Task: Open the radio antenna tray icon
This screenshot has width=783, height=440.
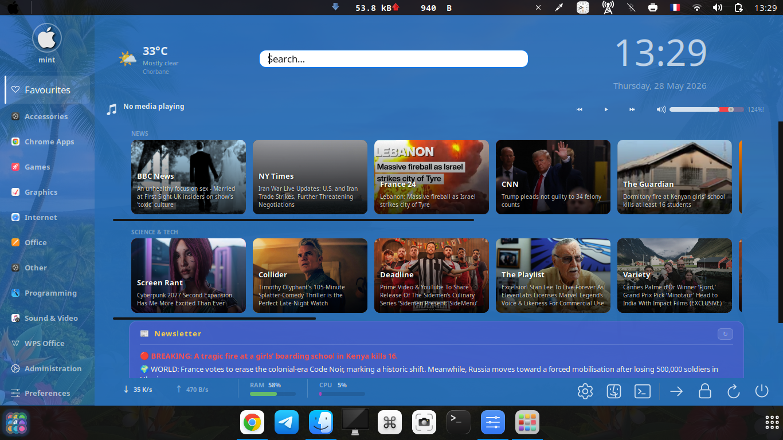Action: pos(608,7)
